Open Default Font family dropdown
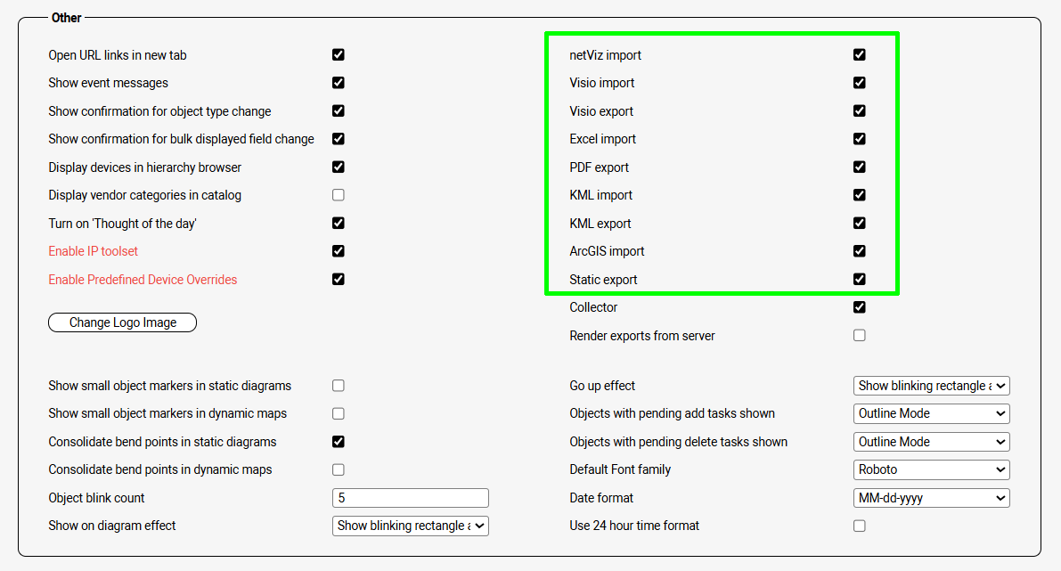This screenshot has width=1061, height=571. pyautogui.click(x=931, y=469)
